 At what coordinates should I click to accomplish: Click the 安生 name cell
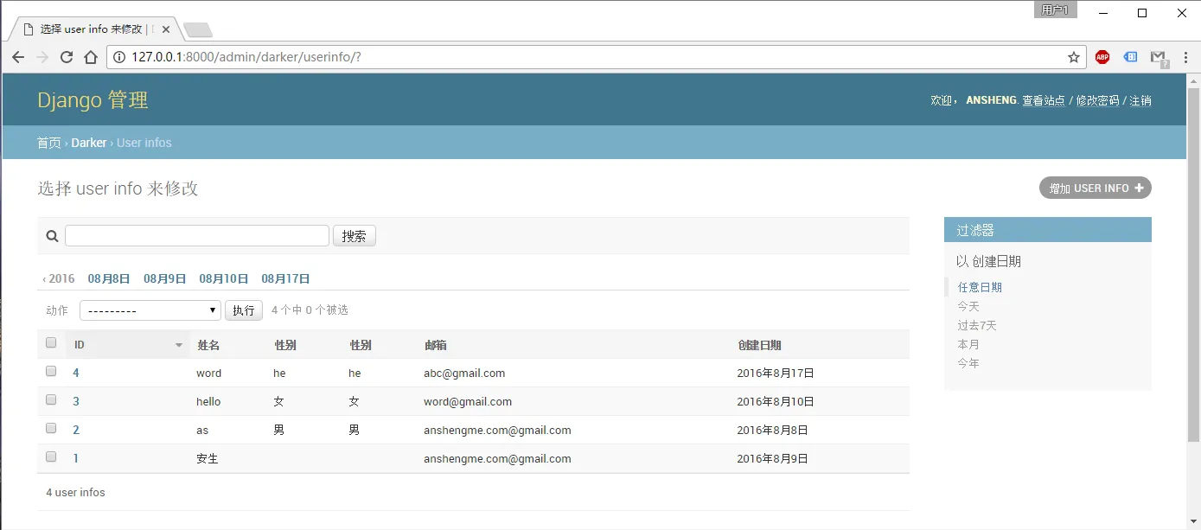click(208, 458)
